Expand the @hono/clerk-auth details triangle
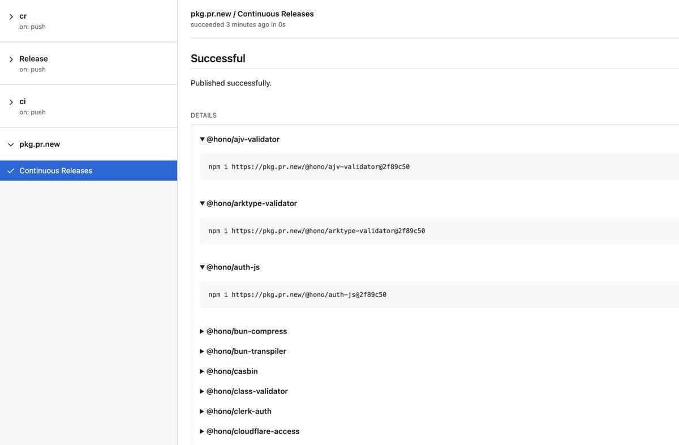The image size is (679, 445). tap(202, 411)
